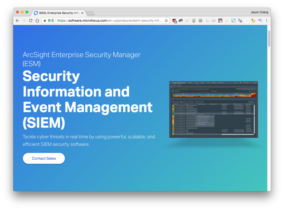This screenshot has height=210, width=284.
Task: Click the gray checkmark extension icon
Action: click(x=187, y=21)
